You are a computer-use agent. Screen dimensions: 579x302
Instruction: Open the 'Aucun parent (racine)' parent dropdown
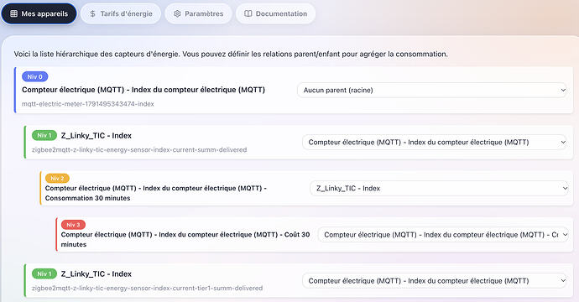(x=432, y=90)
